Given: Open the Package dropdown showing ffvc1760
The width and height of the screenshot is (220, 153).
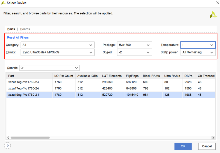Looking at the screenshot, I should [x=134, y=45].
